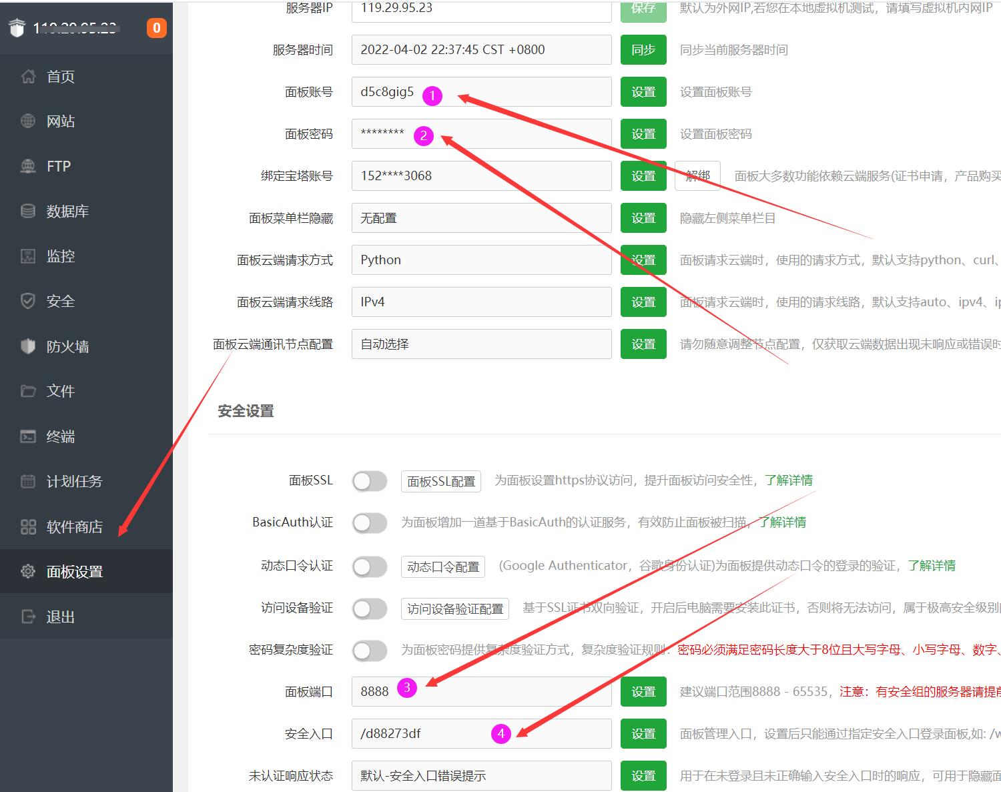1001x792 pixels.
Task: Click 了解详情 link for 面板SSL
Action: coord(789,480)
